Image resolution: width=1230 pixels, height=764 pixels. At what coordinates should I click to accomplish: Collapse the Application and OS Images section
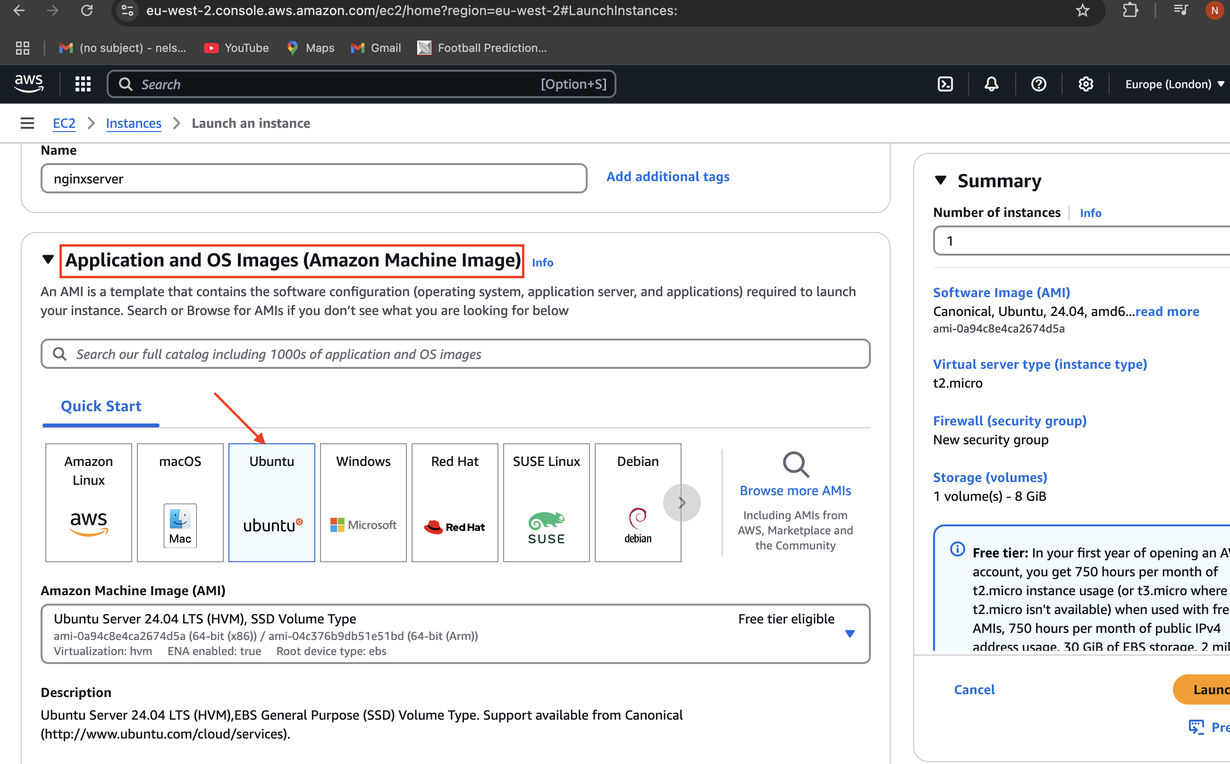click(48, 260)
